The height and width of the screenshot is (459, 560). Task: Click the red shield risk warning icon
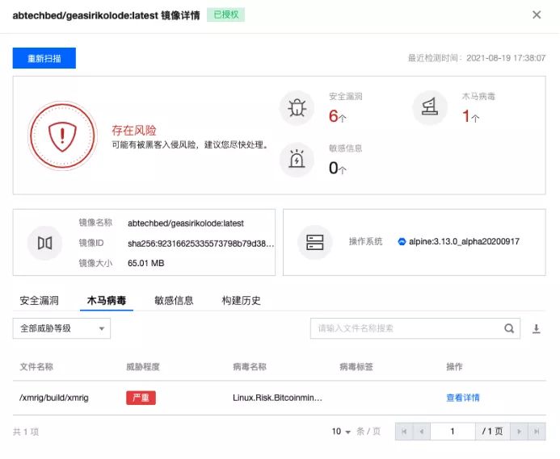[x=61, y=136]
